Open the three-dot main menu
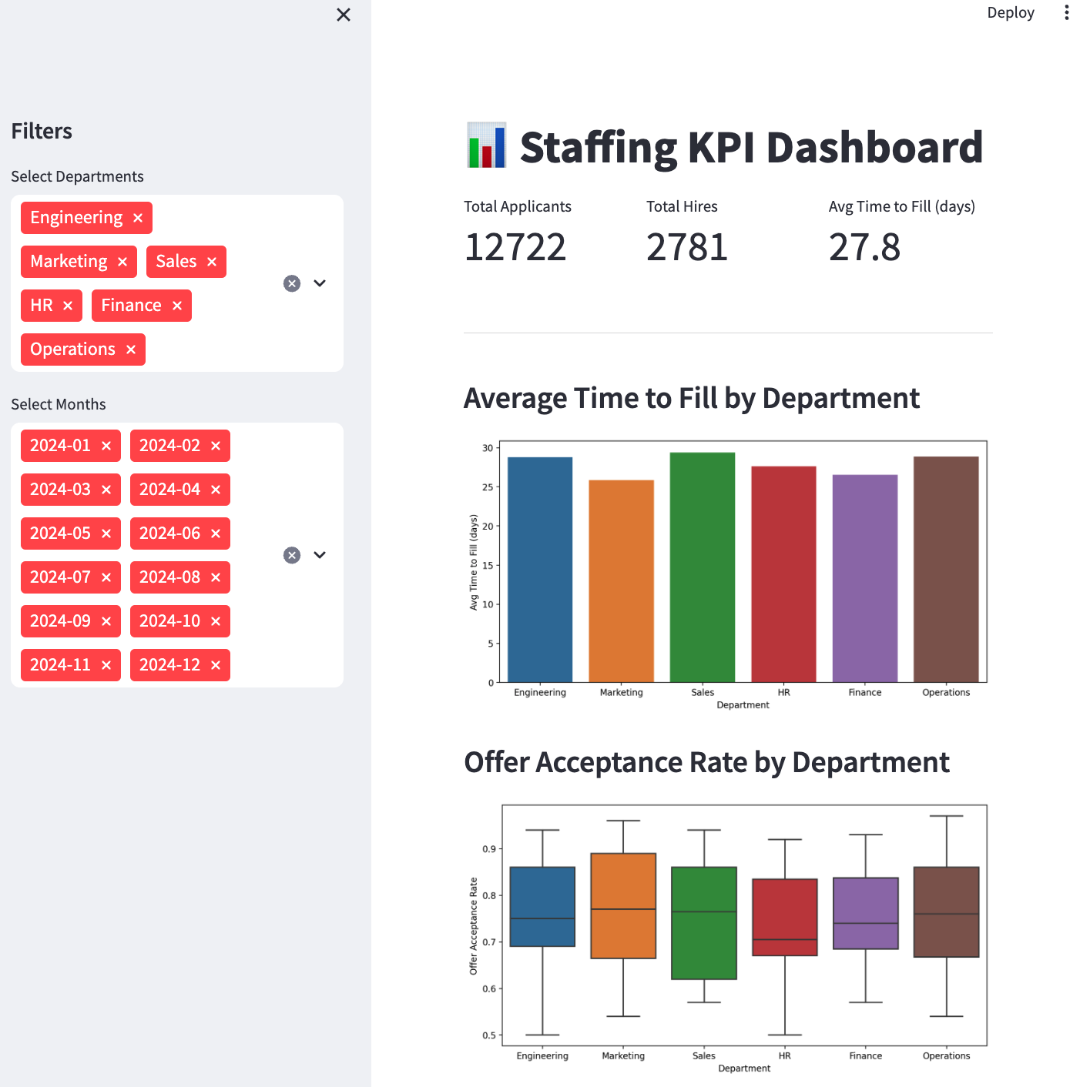The image size is (1080, 1087). click(1066, 12)
